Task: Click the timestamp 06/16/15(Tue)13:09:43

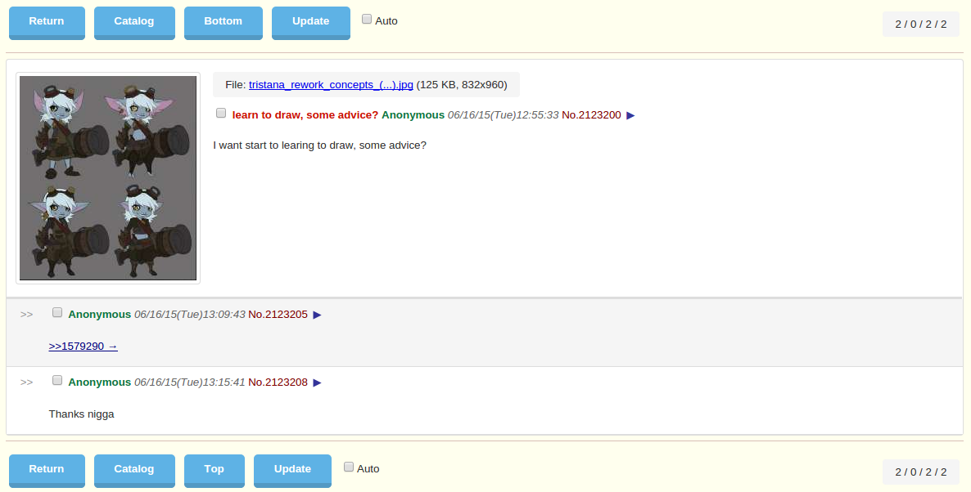Action: point(189,315)
